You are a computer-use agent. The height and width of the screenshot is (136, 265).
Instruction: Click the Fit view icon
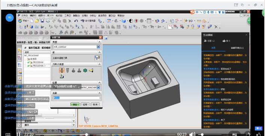point(109,21)
